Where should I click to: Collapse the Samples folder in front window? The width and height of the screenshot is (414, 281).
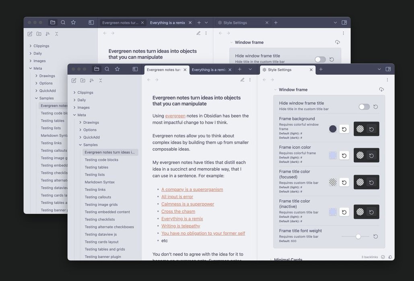coord(80,145)
